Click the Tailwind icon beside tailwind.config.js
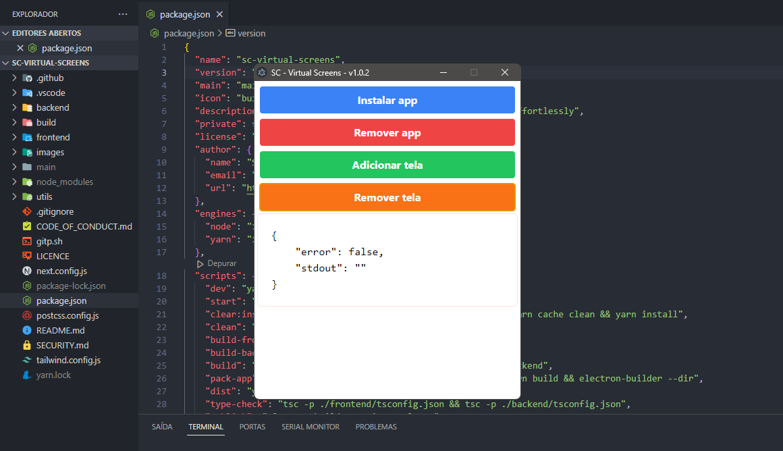783x451 pixels. click(27, 360)
